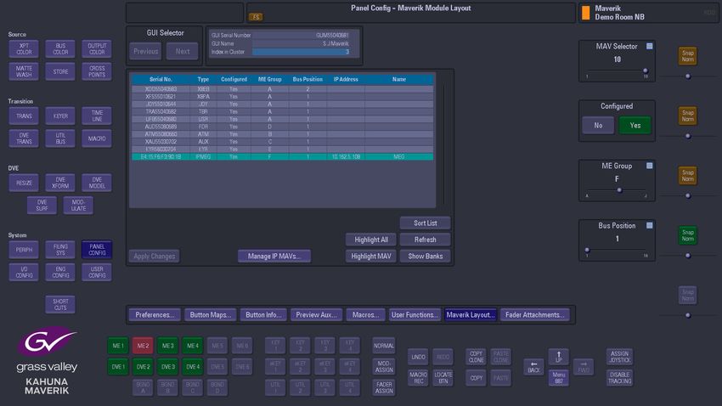
Task: Click the Up arrow button
Action: point(558,356)
